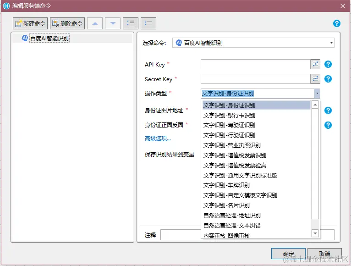Show help for Secret Key
The width and height of the screenshot is (351, 266).
328,79
